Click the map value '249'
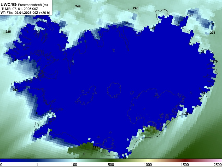The width and height of the screenshot is (222, 167). (78, 6)
